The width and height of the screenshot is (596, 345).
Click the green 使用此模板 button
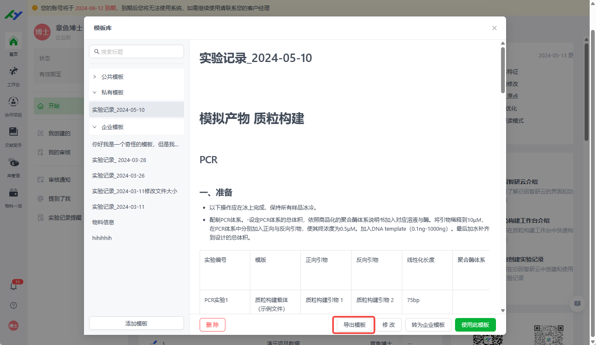[x=475, y=325]
